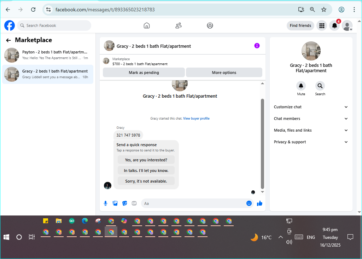Open the Groups icon in top navigation
Image resolution: width=362 pixels, height=259 pixels.
click(210, 25)
